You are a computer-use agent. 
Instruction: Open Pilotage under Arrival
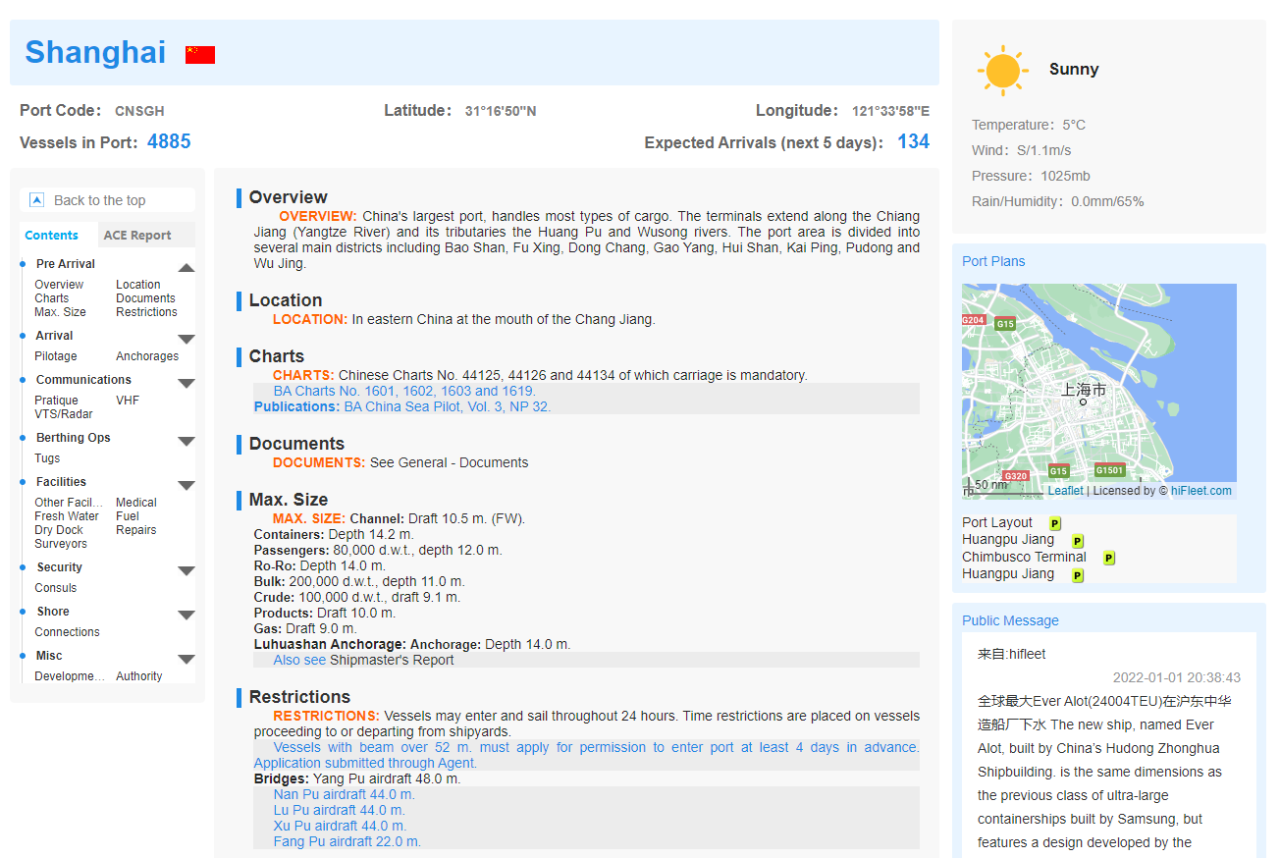click(x=56, y=356)
